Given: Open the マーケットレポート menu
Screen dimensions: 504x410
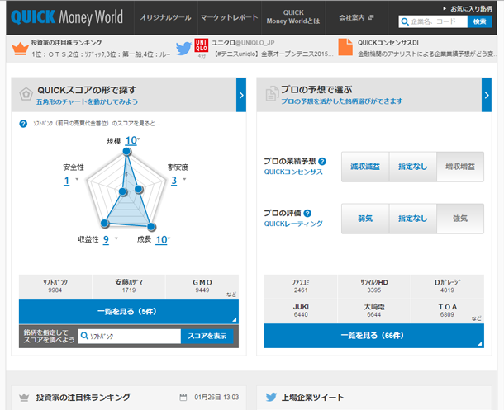Looking at the screenshot, I should (x=230, y=17).
